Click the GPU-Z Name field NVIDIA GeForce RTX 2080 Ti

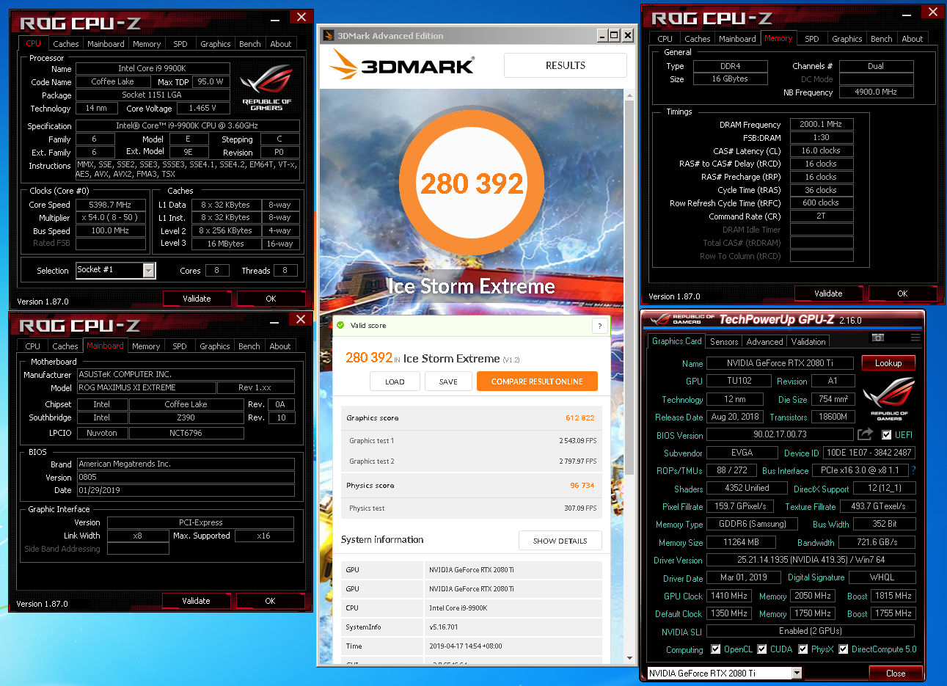780,363
